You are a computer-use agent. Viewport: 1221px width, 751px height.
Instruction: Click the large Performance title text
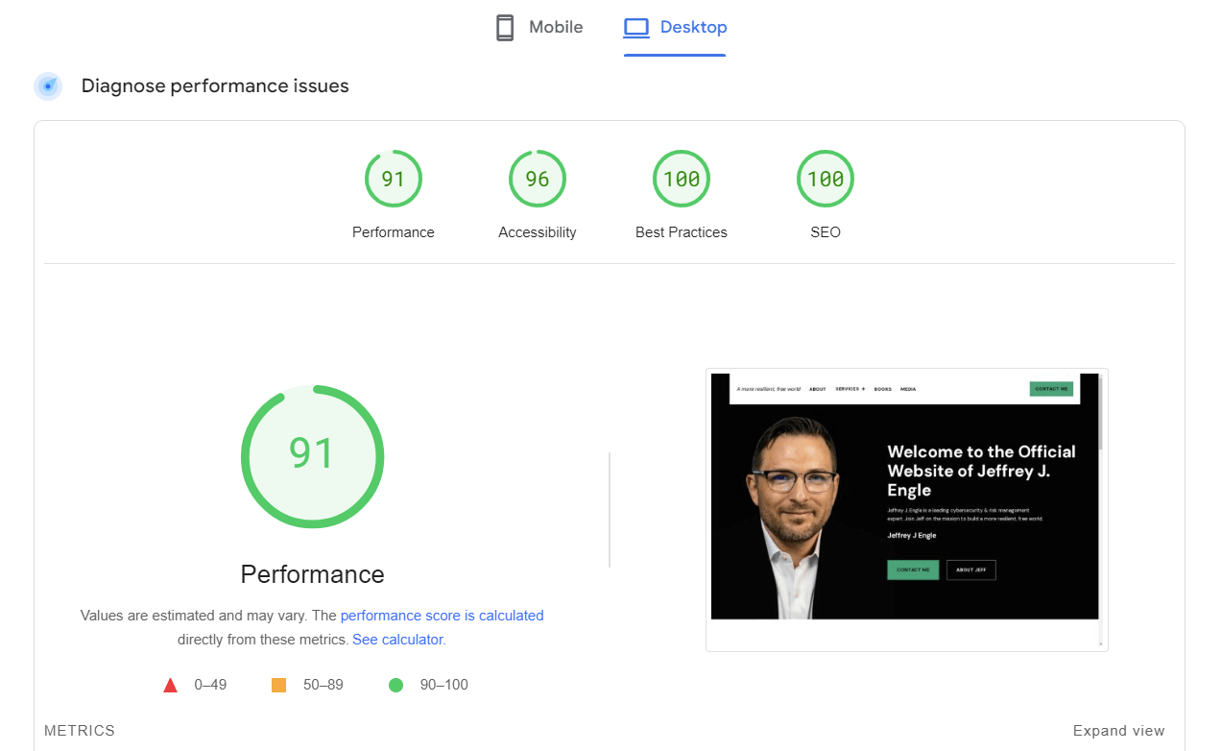coord(313,574)
